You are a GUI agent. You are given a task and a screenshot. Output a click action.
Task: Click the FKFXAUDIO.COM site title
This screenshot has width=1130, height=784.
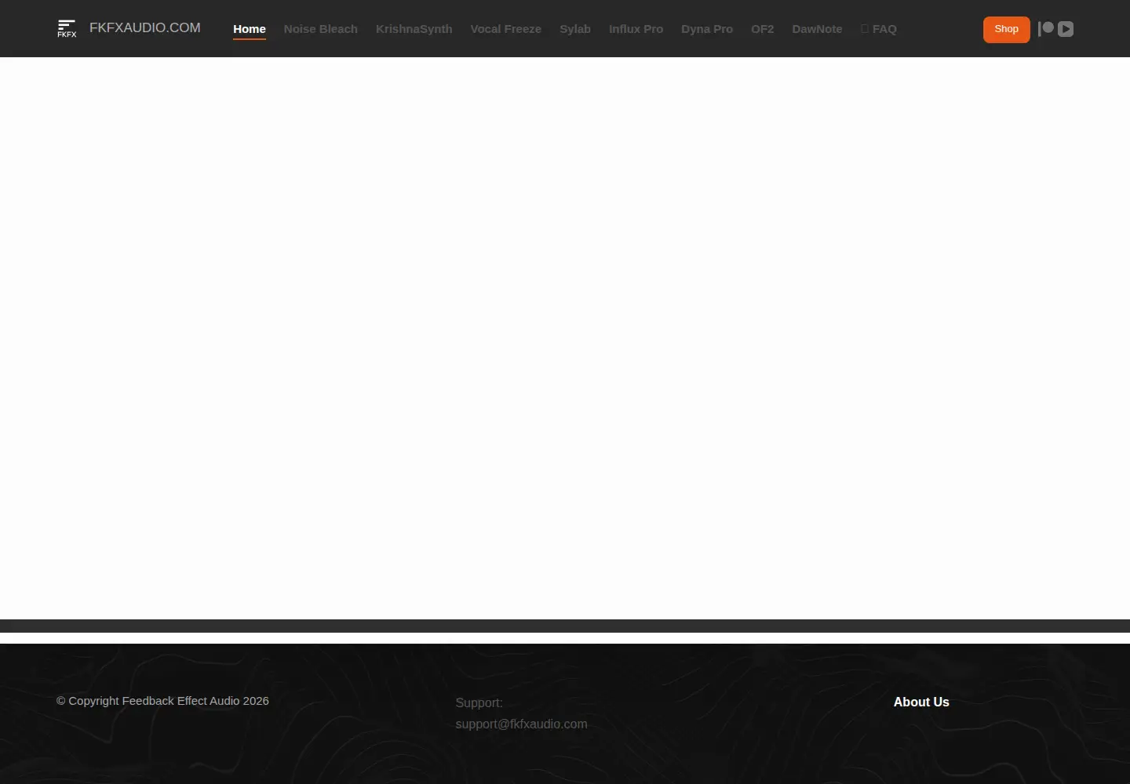[x=145, y=28]
